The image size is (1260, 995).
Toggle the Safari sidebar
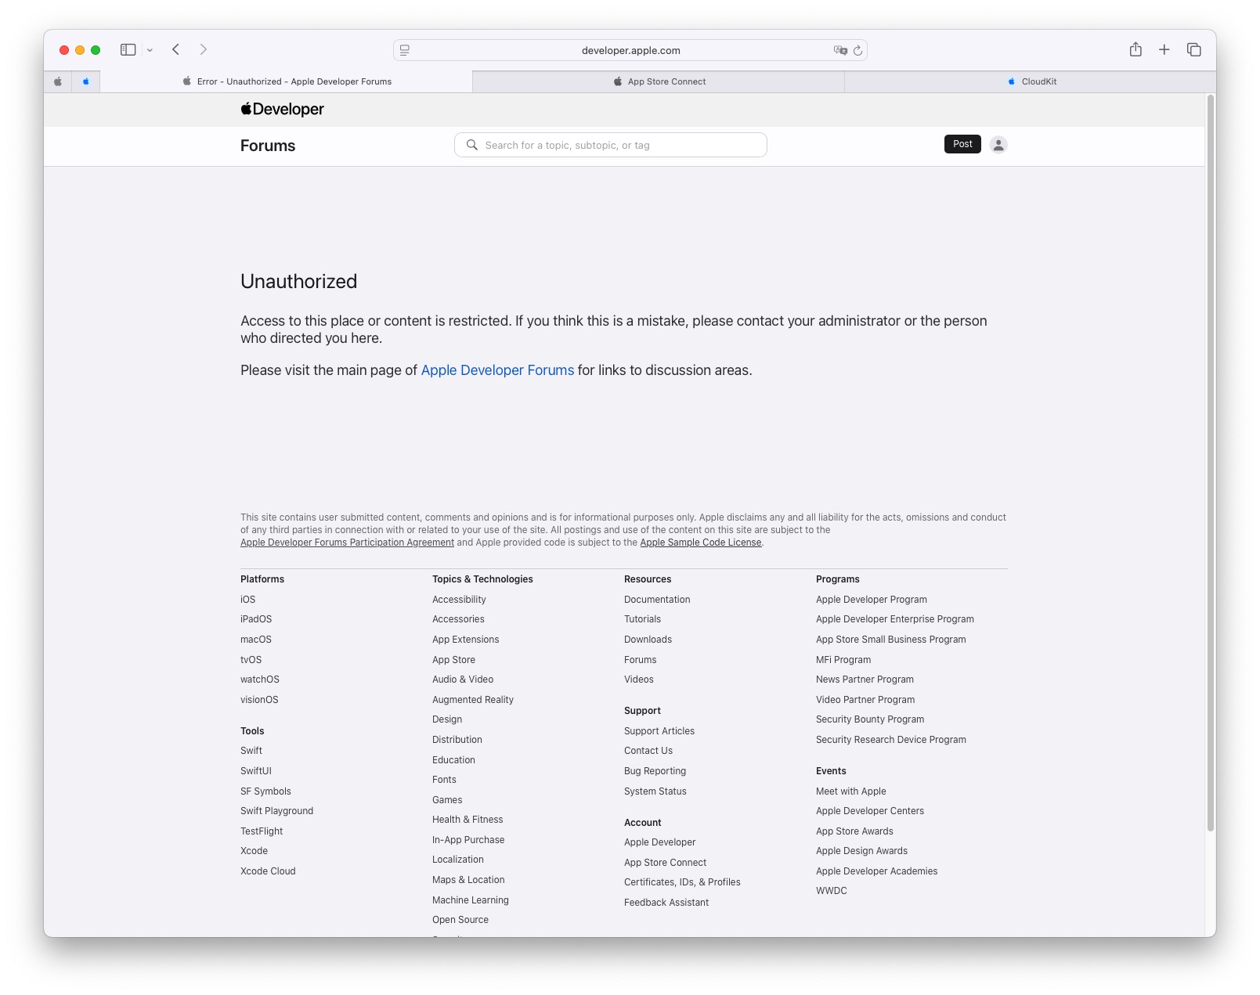click(128, 50)
